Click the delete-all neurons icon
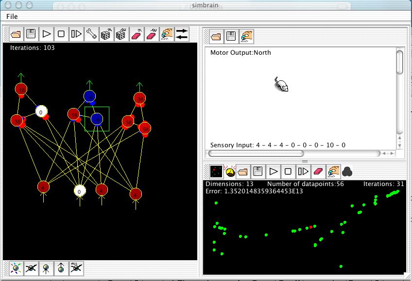Image resolution: width=412 pixels, height=281 pixels. pos(75,268)
